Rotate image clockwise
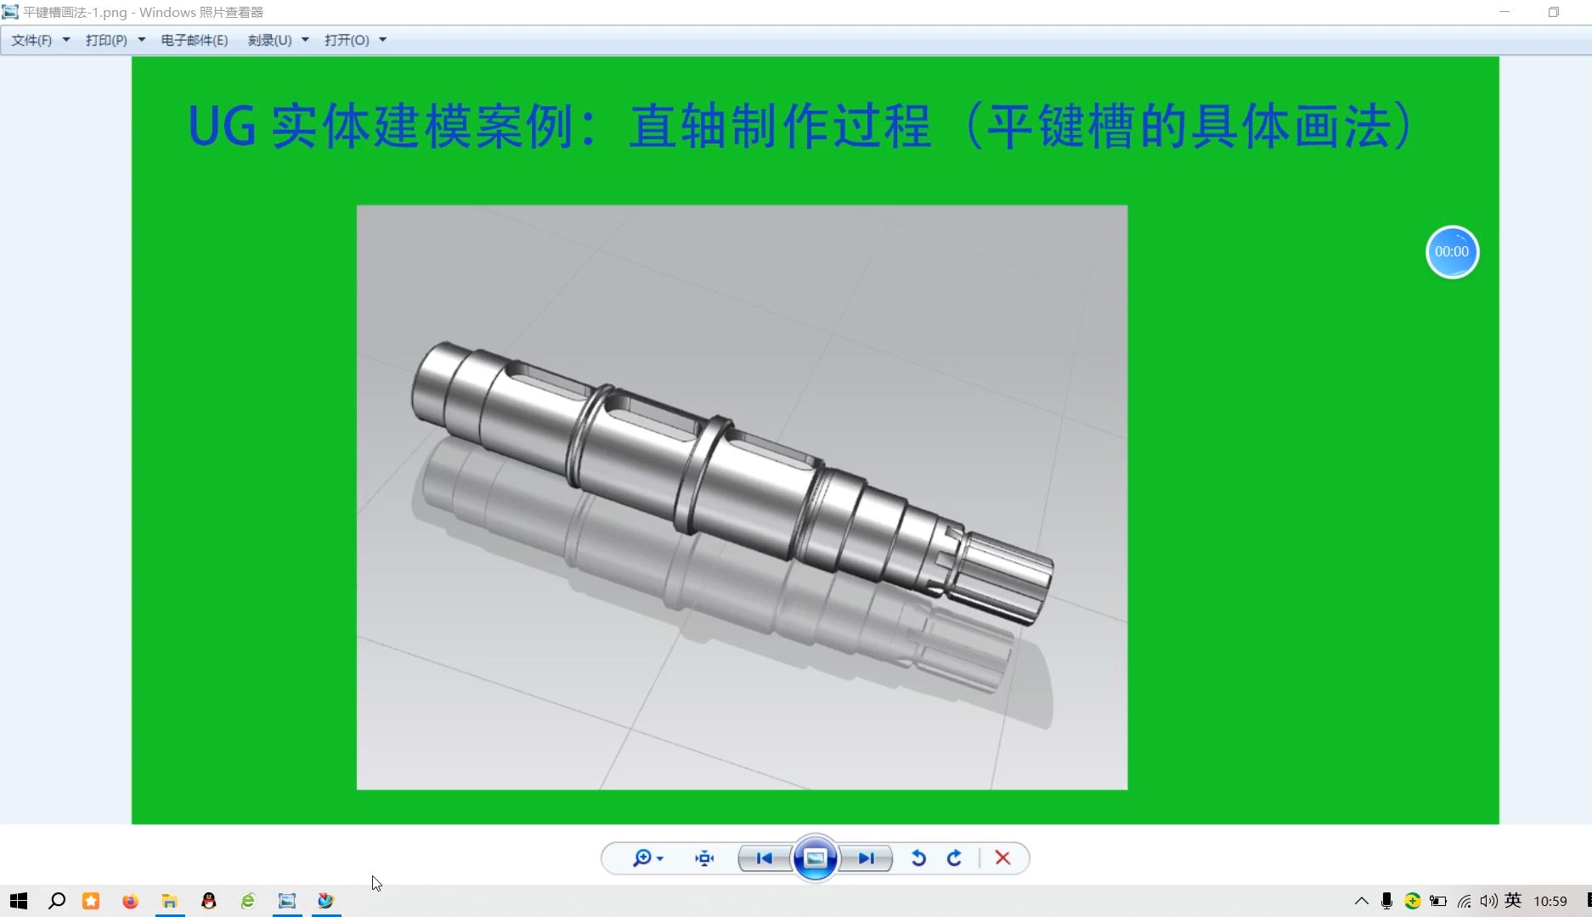Viewport: 1592px width, 917px height. pyautogui.click(x=954, y=858)
